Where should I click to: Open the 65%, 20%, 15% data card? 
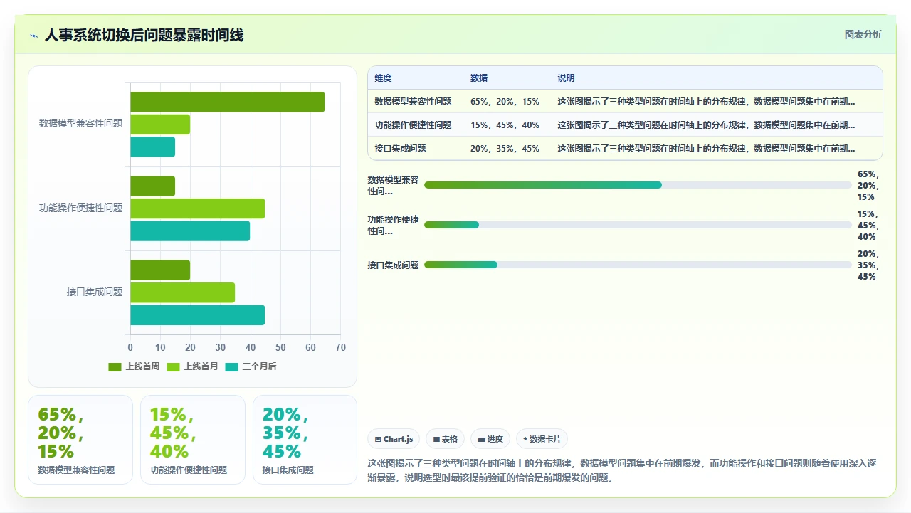point(80,440)
